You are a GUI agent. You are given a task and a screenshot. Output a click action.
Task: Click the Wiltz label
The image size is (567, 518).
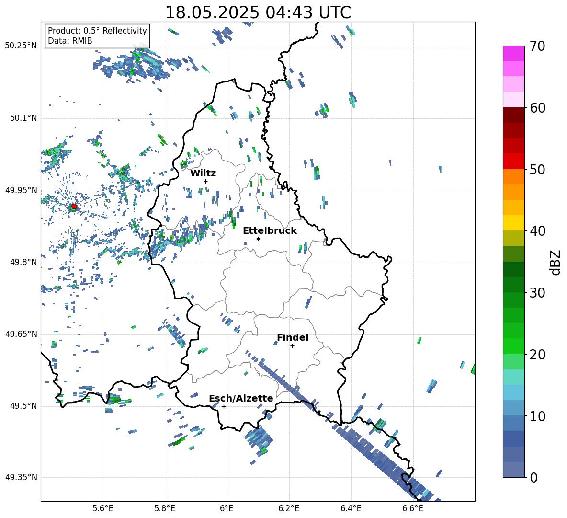point(203,173)
